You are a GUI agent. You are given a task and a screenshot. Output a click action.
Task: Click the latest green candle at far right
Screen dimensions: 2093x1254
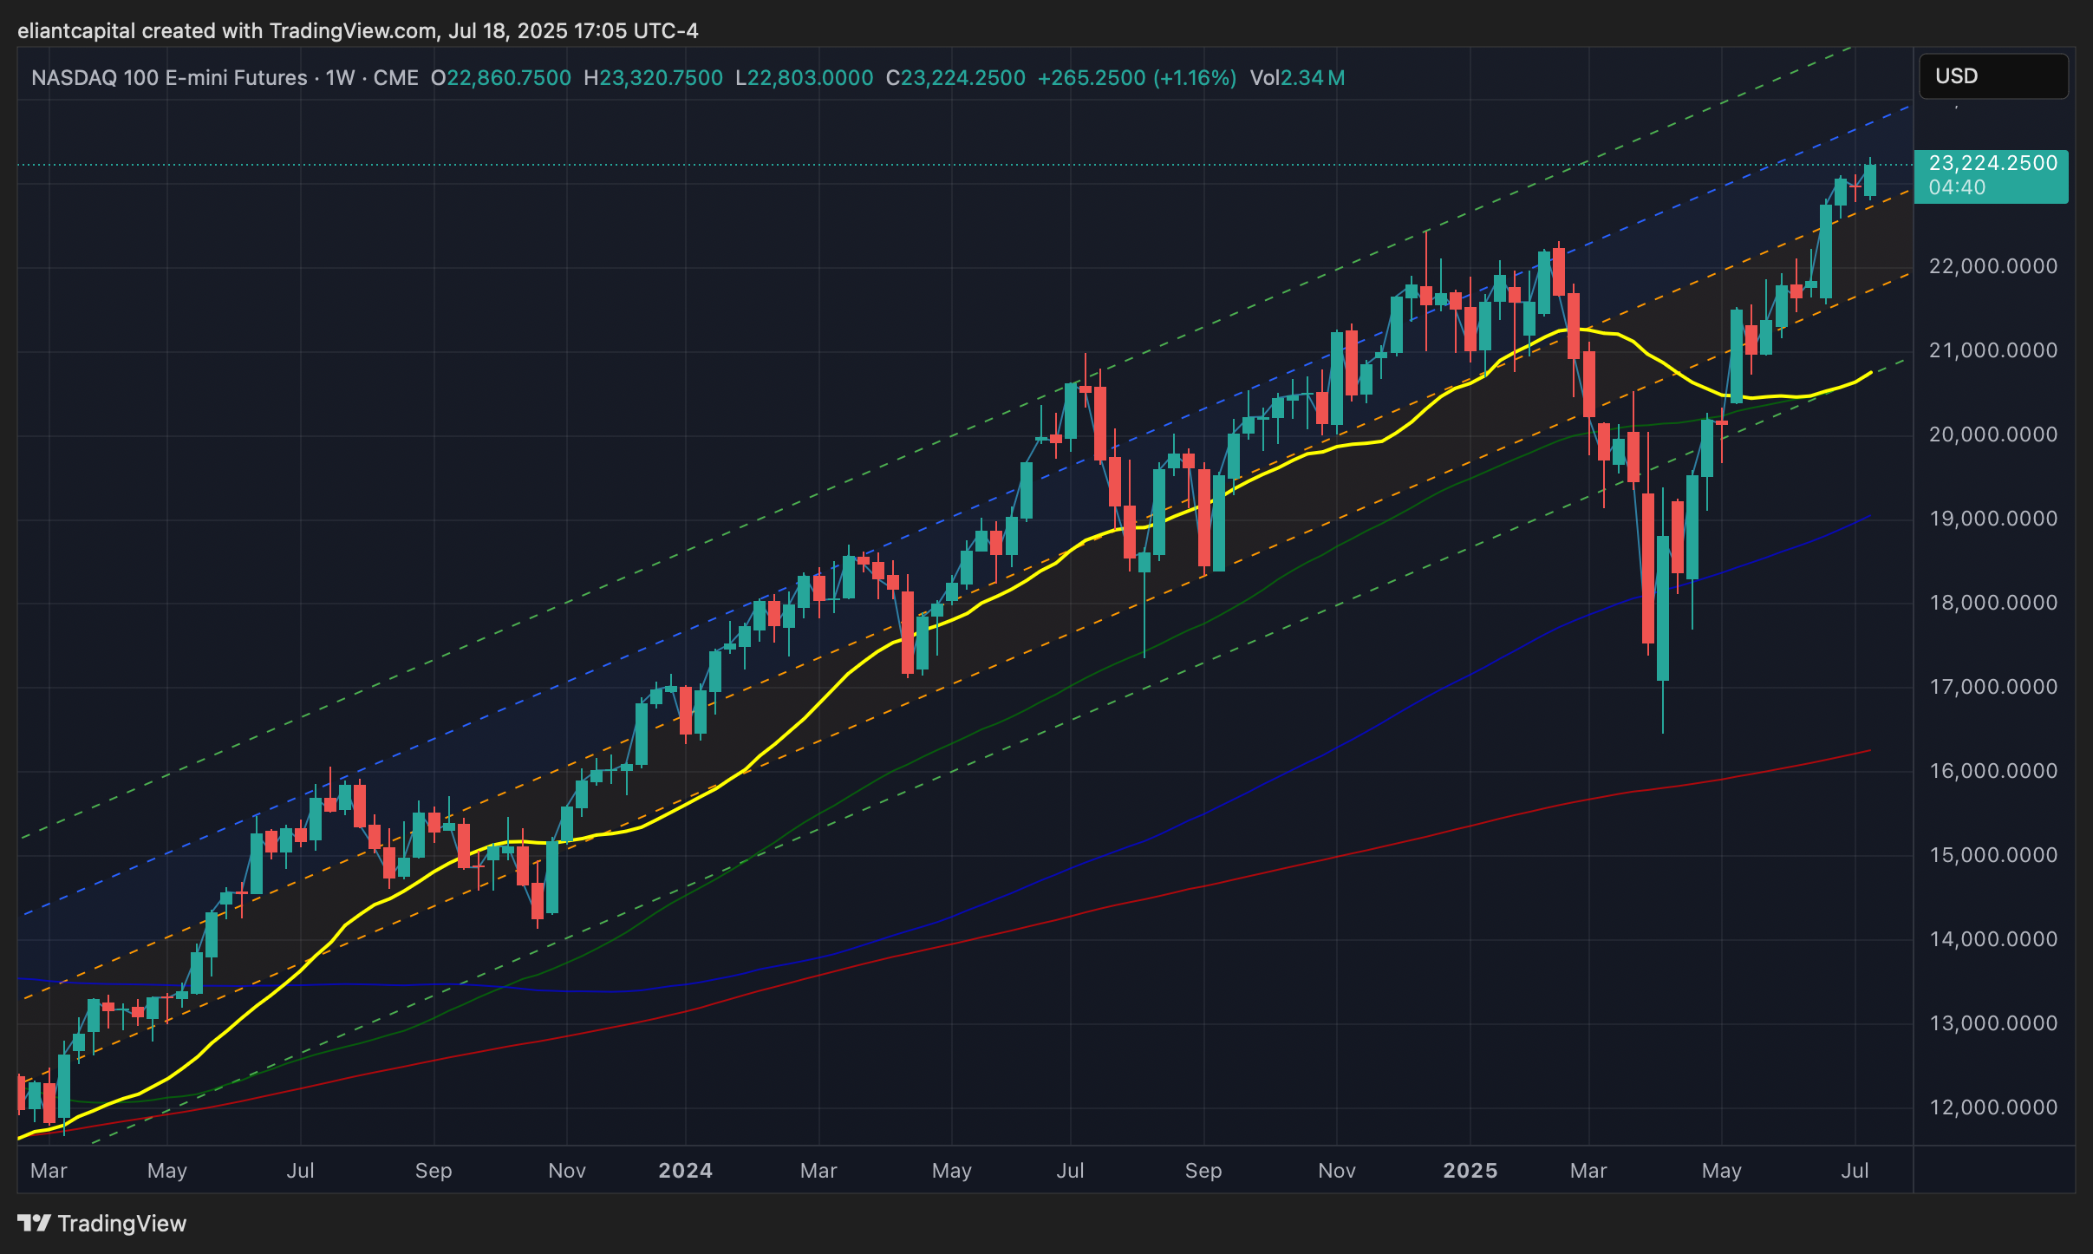click(1870, 180)
